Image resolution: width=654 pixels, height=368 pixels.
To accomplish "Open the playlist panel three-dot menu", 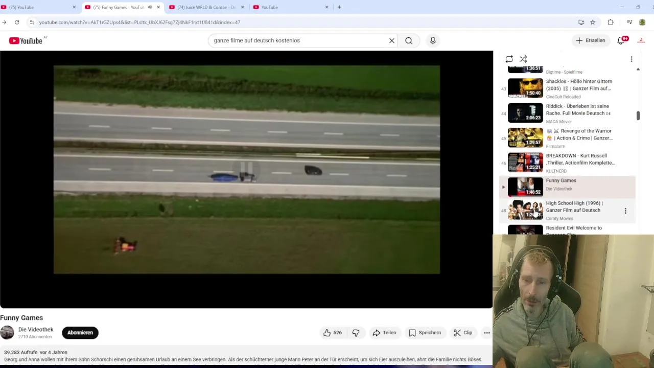I will 632,59.
